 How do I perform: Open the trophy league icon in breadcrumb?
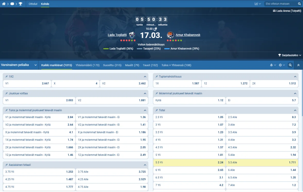pyautogui.click(x=21, y=4)
